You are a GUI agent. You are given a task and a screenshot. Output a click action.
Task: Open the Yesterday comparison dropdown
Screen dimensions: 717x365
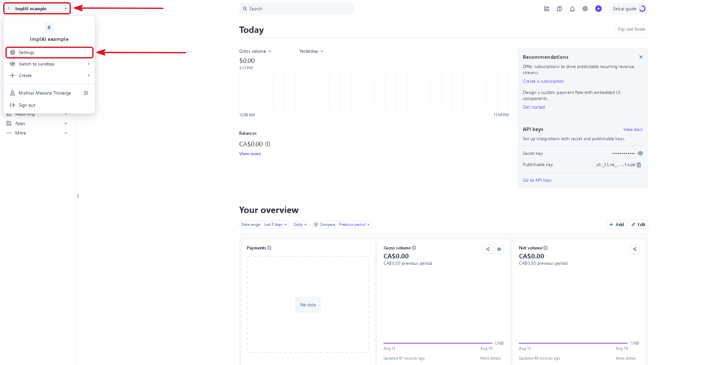[x=311, y=51]
